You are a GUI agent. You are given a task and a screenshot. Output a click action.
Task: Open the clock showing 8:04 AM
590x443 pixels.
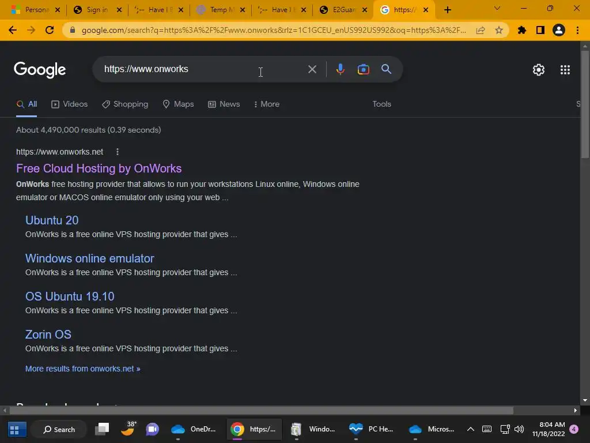[549, 429]
